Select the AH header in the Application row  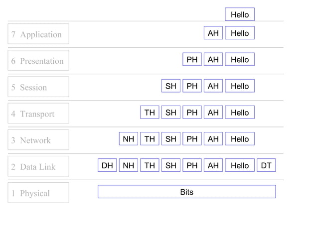point(213,33)
